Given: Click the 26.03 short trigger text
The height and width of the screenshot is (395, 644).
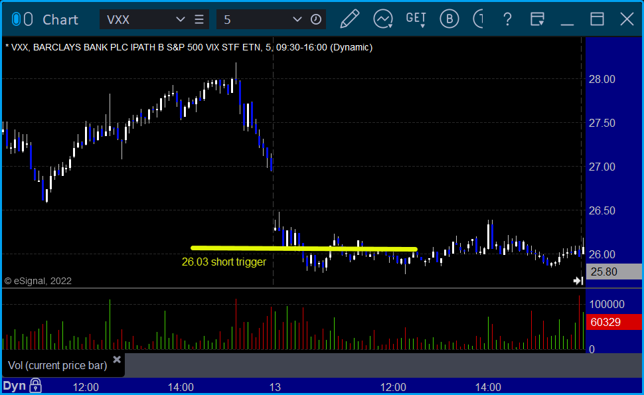Looking at the screenshot, I should point(224,262).
